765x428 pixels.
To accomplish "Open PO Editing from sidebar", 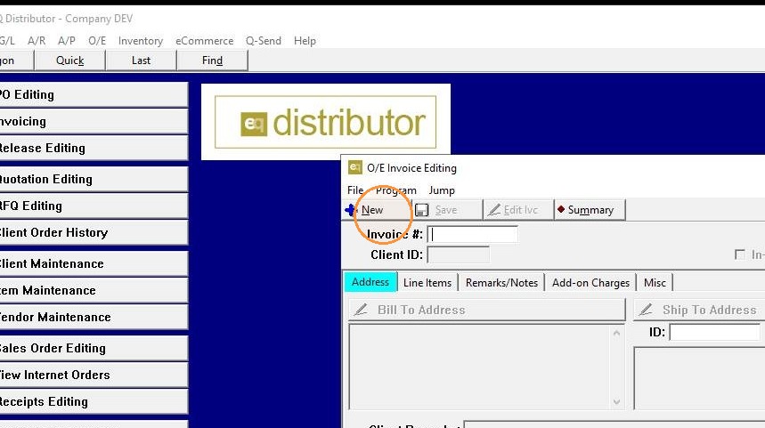I will pyautogui.click(x=93, y=94).
